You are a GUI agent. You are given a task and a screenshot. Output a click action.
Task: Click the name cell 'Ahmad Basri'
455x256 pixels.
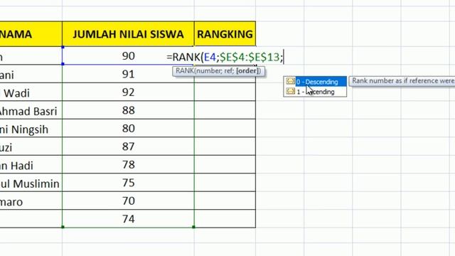[x=31, y=111]
